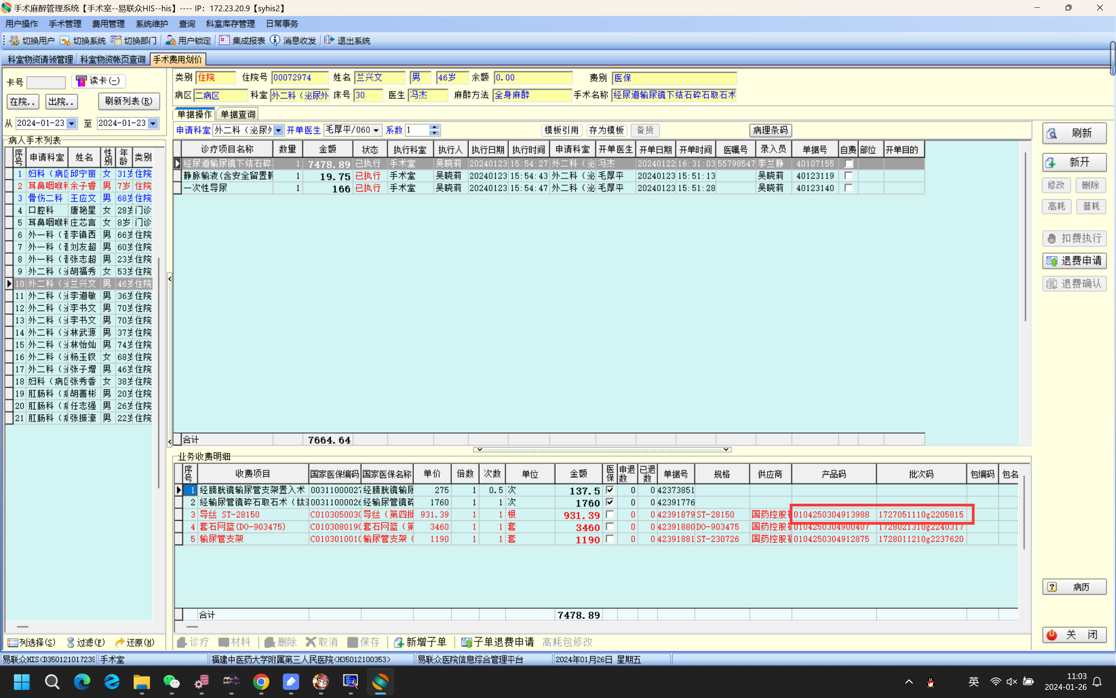Screen dimensions: 1116x698
Task: Click the 退出系统 exit system icon
Action: 329,41
